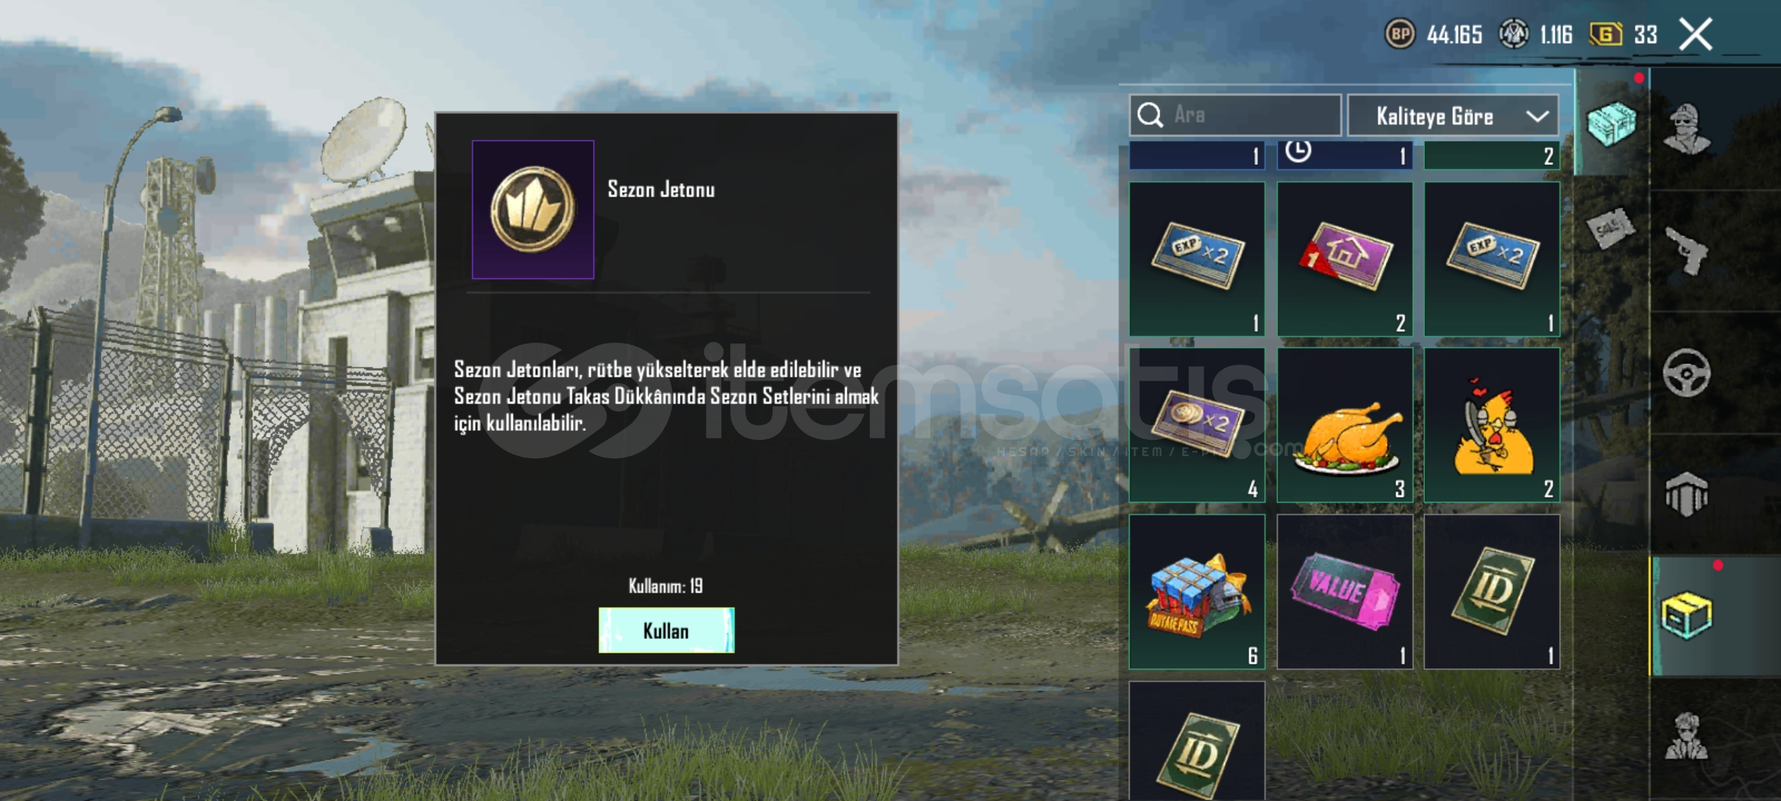The width and height of the screenshot is (1781, 801).
Task: Click the BP currency icon
Action: click(1400, 34)
